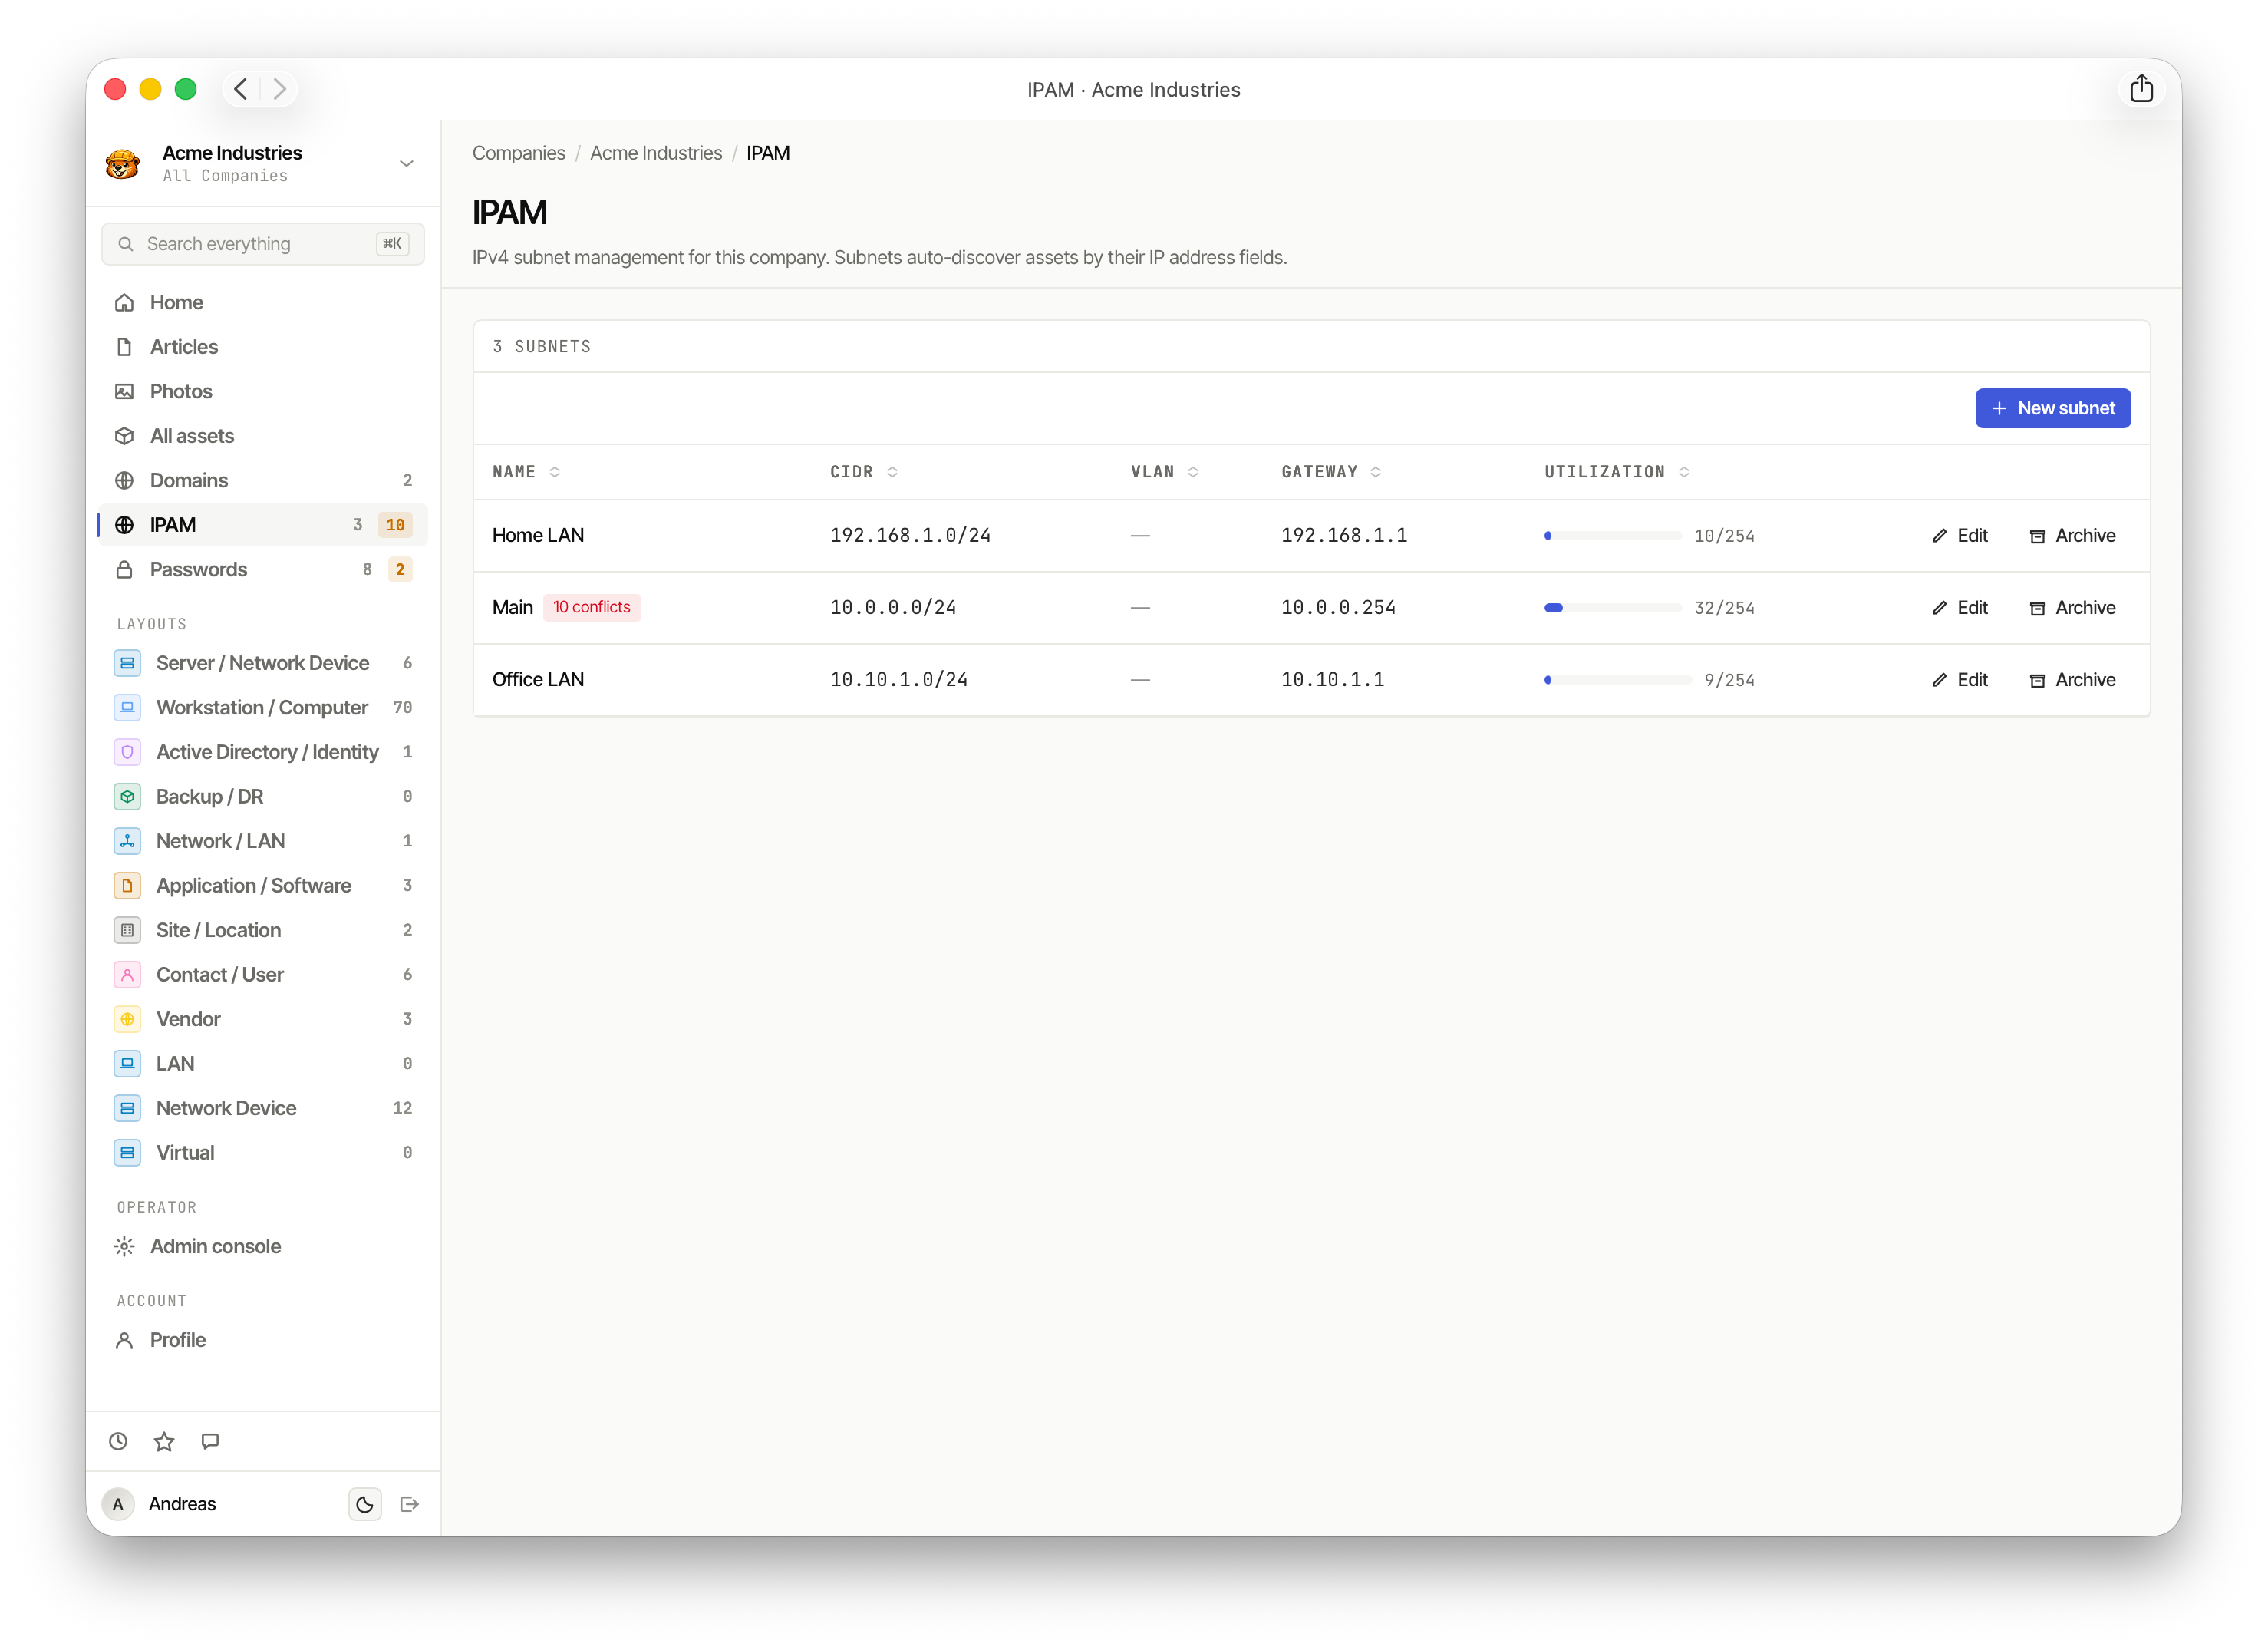
Task: Click the Server / Network Device layout icon
Action: [x=127, y=663]
